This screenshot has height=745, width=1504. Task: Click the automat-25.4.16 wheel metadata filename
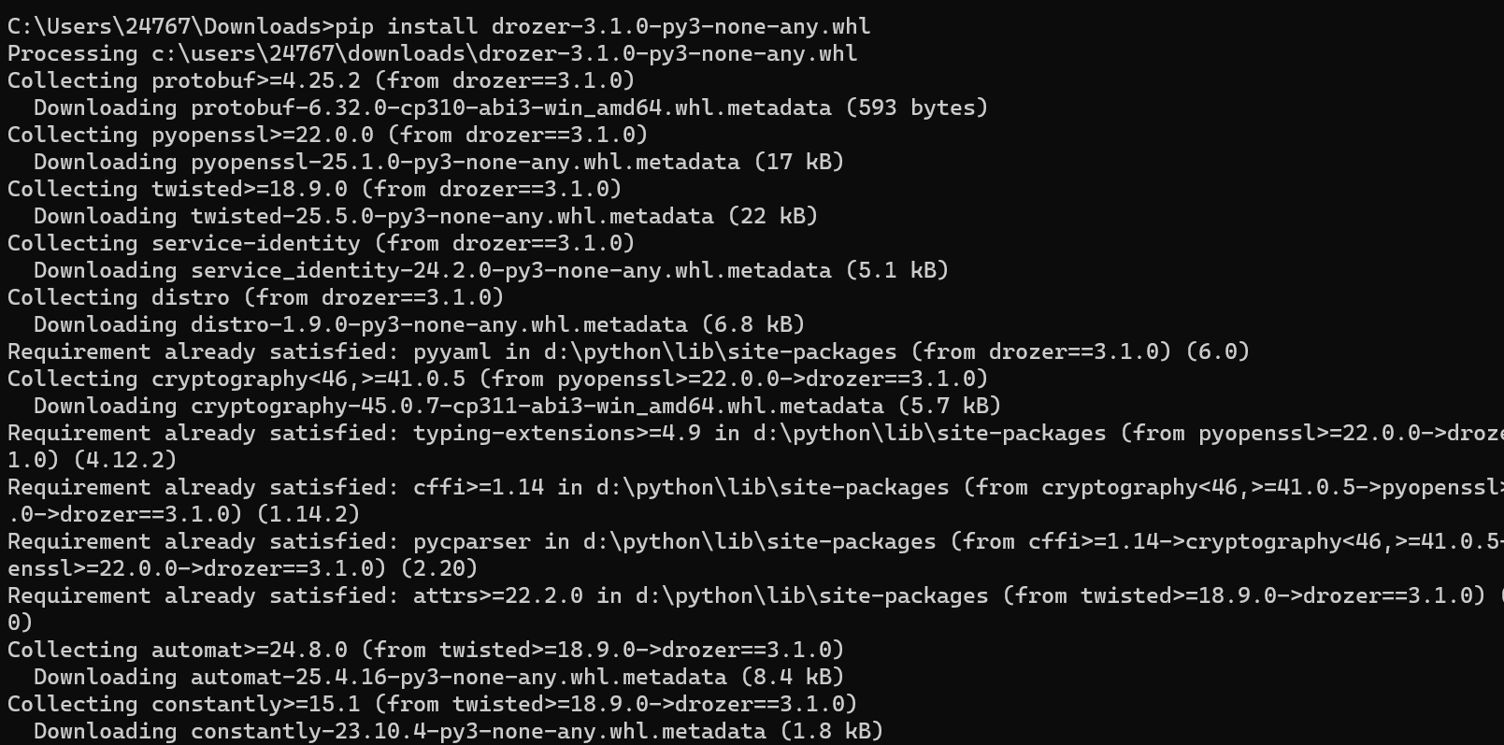pos(458,677)
